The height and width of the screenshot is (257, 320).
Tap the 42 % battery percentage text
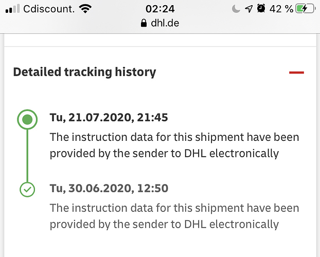coord(281,9)
